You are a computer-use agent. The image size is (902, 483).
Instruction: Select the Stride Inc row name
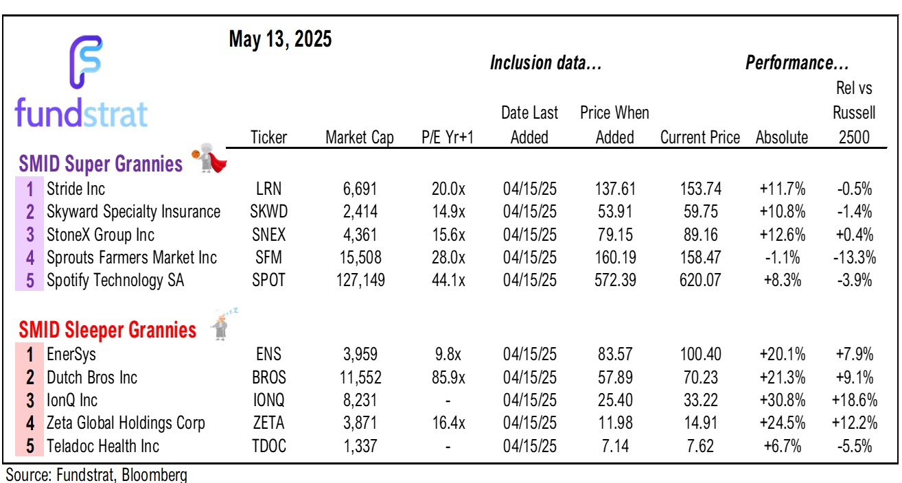(x=76, y=189)
